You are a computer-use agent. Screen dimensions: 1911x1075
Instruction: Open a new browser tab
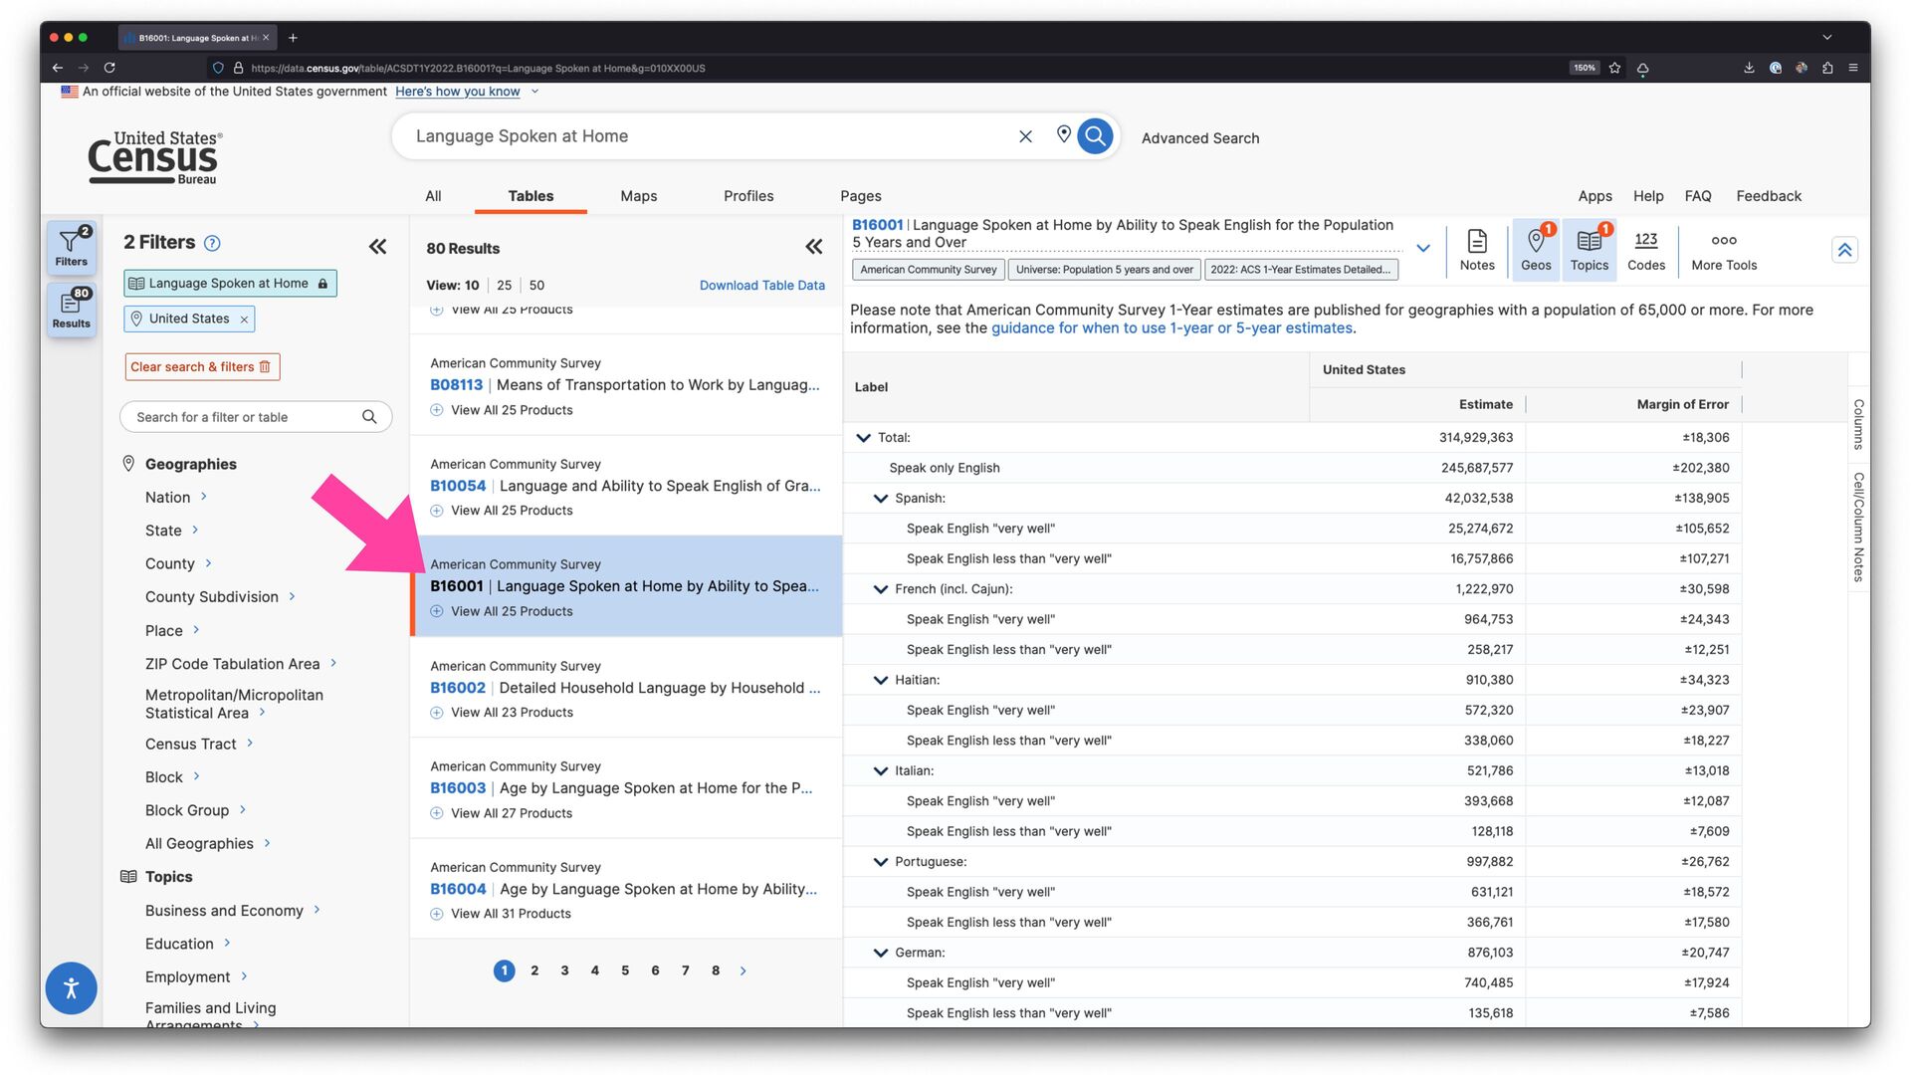tap(293, 38)
